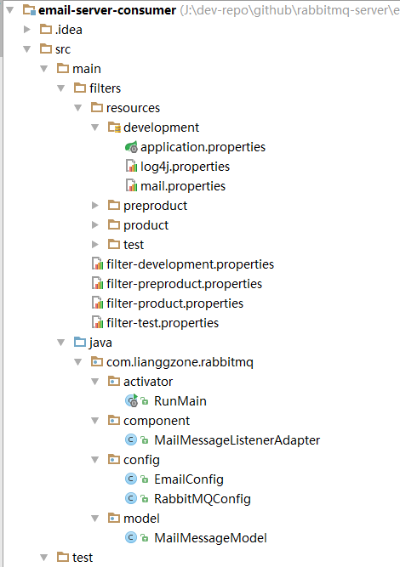Select the preproduct folder name

155,206
